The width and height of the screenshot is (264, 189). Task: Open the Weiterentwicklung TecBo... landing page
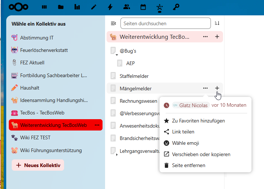click(x=155, y=37)
